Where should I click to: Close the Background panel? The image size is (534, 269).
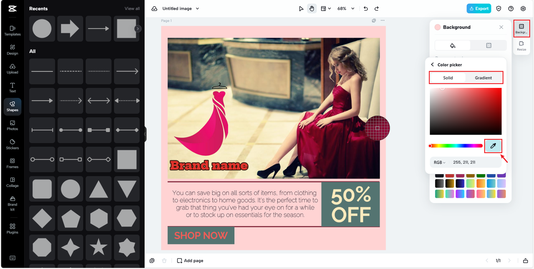tap(501, 27)
